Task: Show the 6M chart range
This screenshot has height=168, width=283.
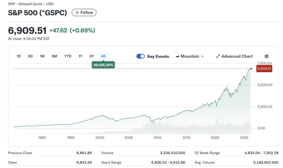Action: [54, 56]
